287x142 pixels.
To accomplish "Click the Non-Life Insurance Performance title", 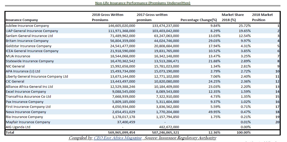I will point(143,3).
